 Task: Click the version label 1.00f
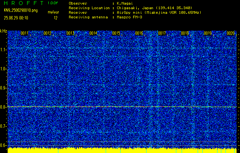point(53,3)
